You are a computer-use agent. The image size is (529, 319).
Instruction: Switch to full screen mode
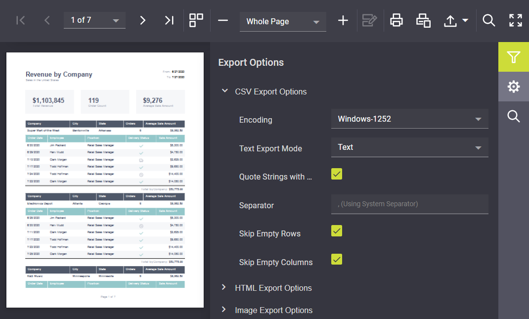coord(516,20)
